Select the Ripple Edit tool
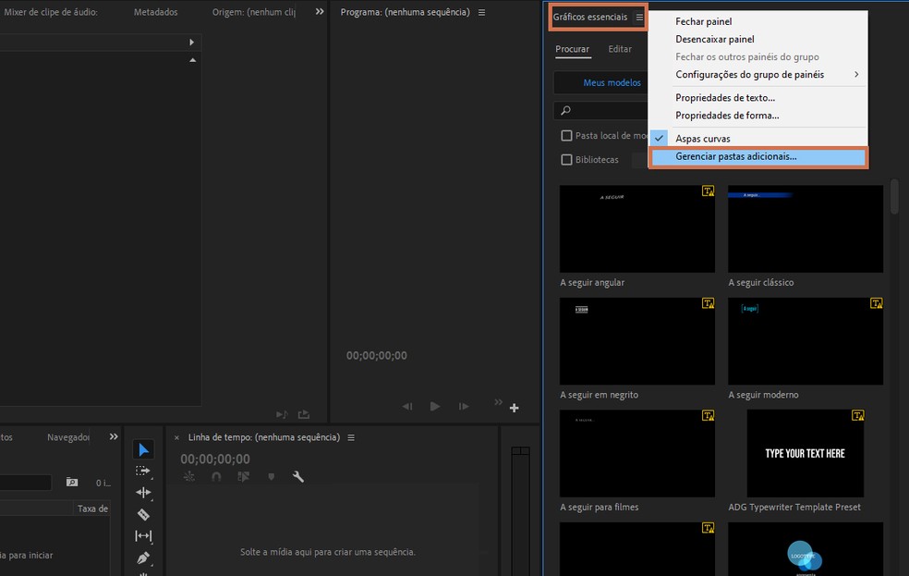Image resolution: width=909 pixels, height=576 pixels. tap(143, 493)
